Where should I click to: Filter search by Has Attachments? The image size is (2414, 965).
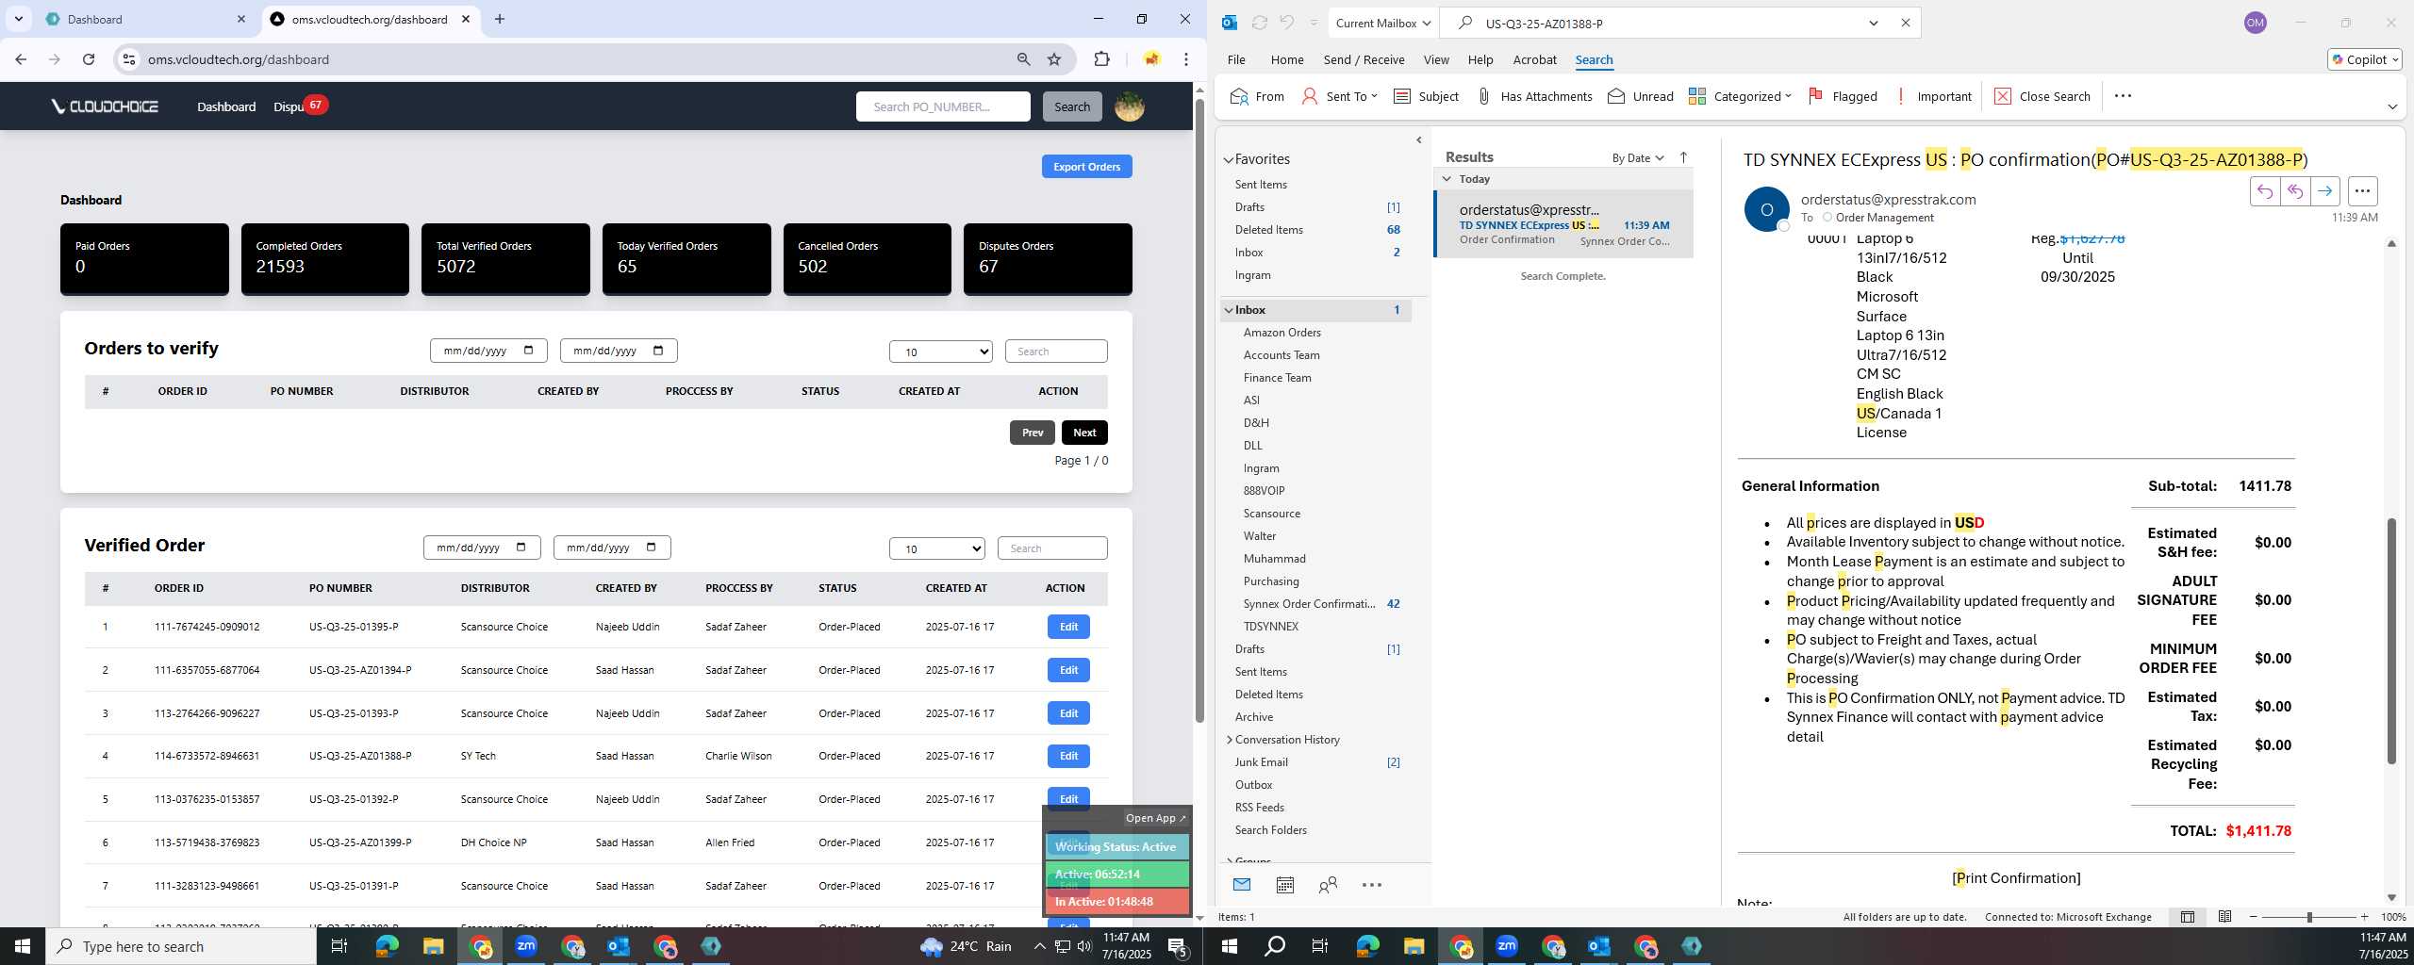[1534, 96]
